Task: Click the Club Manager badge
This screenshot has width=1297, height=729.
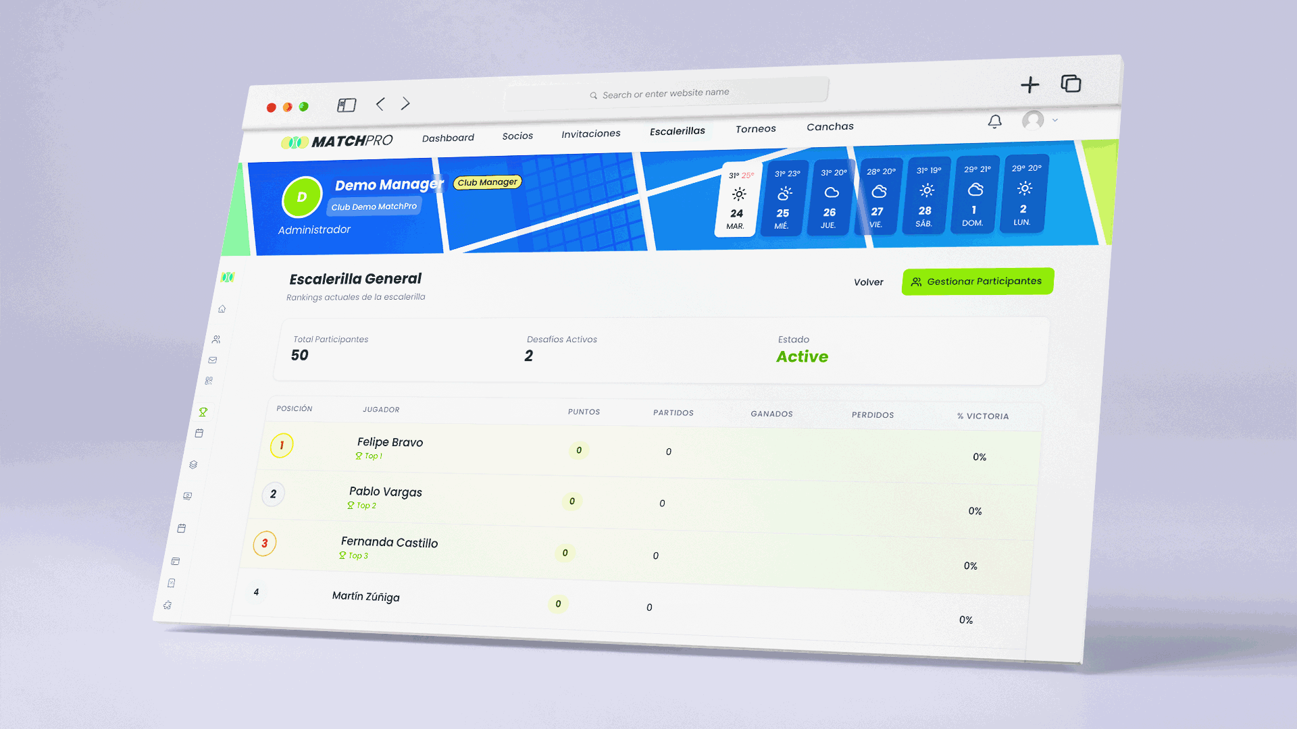Action: 487,182
